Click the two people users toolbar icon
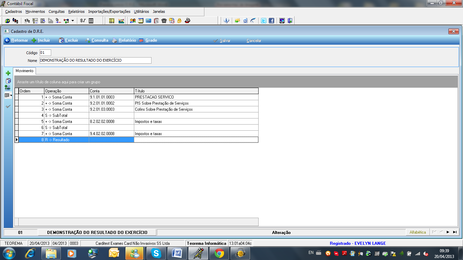Image resolution: width=463 pixels, height=260 pixels. point(133,21)
